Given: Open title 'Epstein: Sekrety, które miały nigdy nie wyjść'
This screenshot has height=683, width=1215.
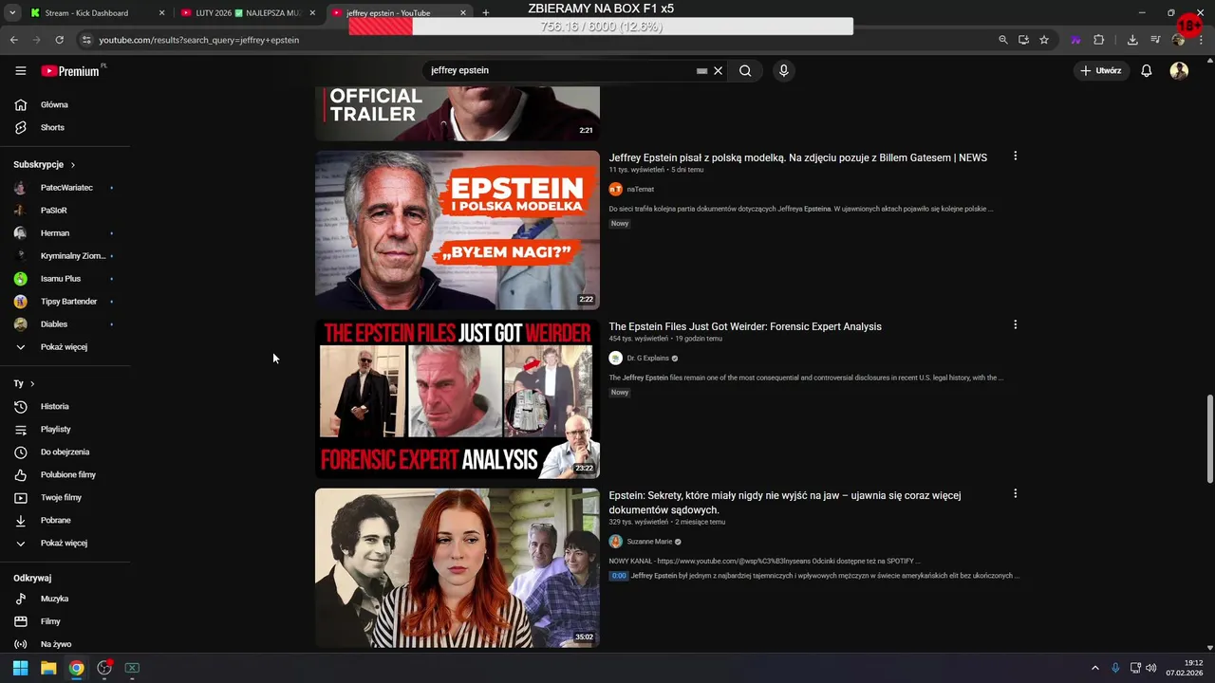Looking at the screenshot, I should click(785, 503).
